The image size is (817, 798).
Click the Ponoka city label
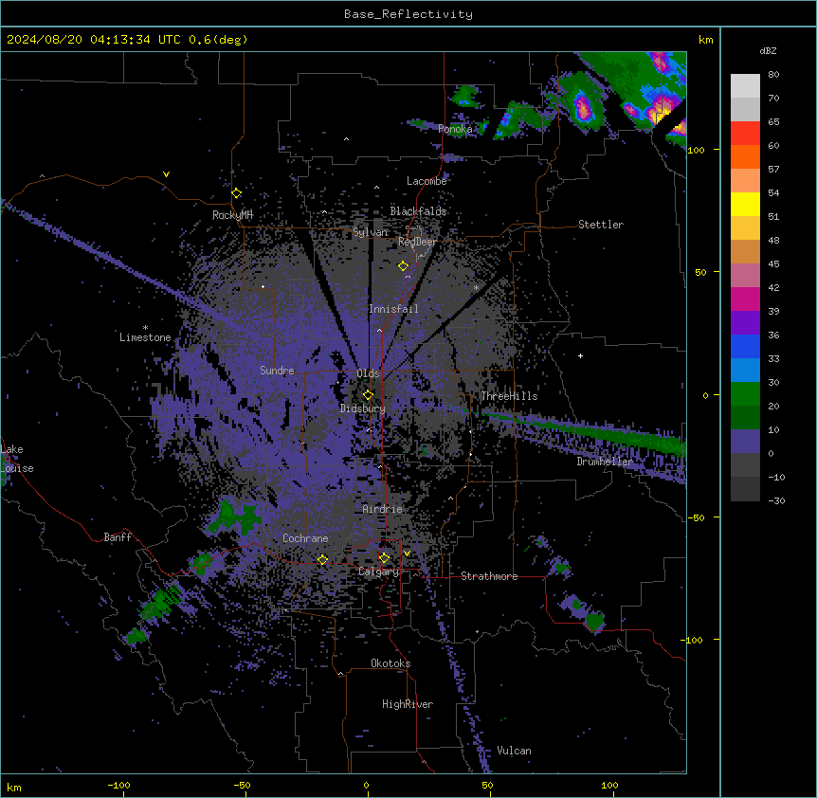point(455,129)
